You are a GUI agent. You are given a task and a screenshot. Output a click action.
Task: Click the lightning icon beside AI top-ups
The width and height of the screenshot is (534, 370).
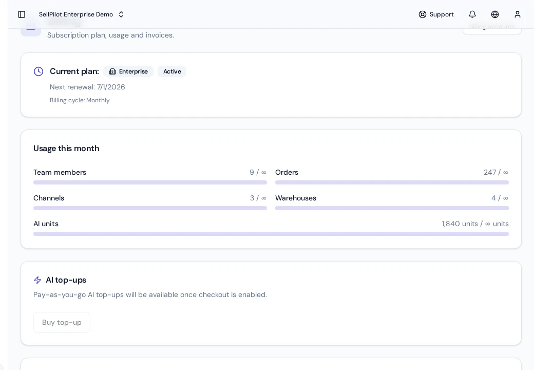tap(37, 280)
